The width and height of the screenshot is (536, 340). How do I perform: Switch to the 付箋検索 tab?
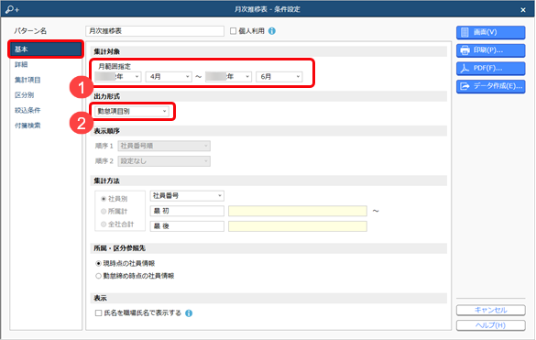coord(27,126)
